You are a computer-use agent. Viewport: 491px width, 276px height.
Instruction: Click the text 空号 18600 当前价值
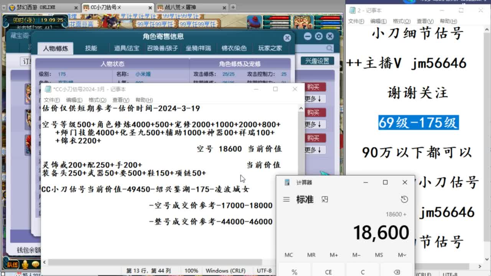239,149
